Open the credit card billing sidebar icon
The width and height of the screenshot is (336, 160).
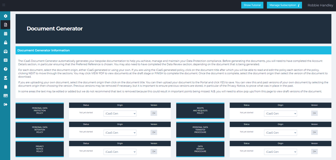pyautogui.click(x=5, y=96)
